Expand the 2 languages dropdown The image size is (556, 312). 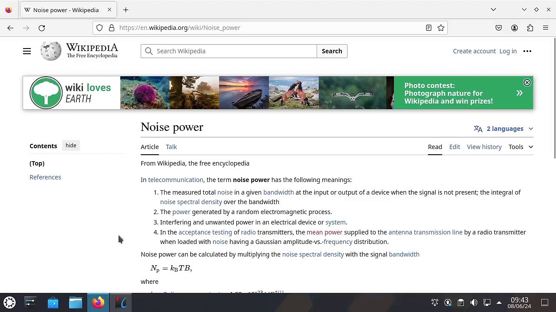503,129
